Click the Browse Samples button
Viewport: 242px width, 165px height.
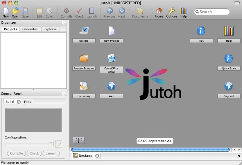tap(84, 68)
